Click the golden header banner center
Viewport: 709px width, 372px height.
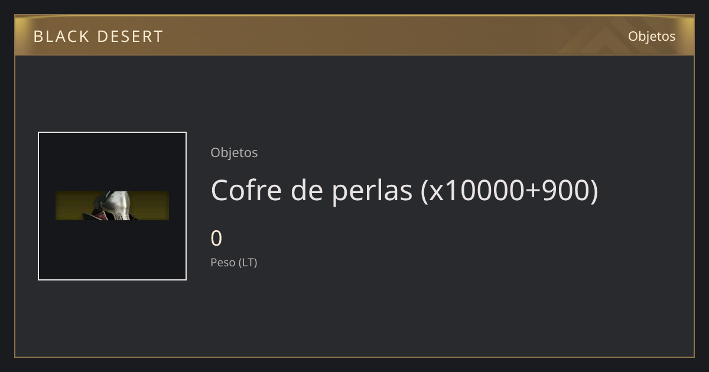(x=354, y=35)
